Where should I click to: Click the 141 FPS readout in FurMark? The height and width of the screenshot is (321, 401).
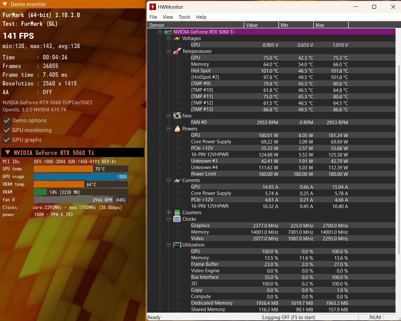[x=18, y=36]
